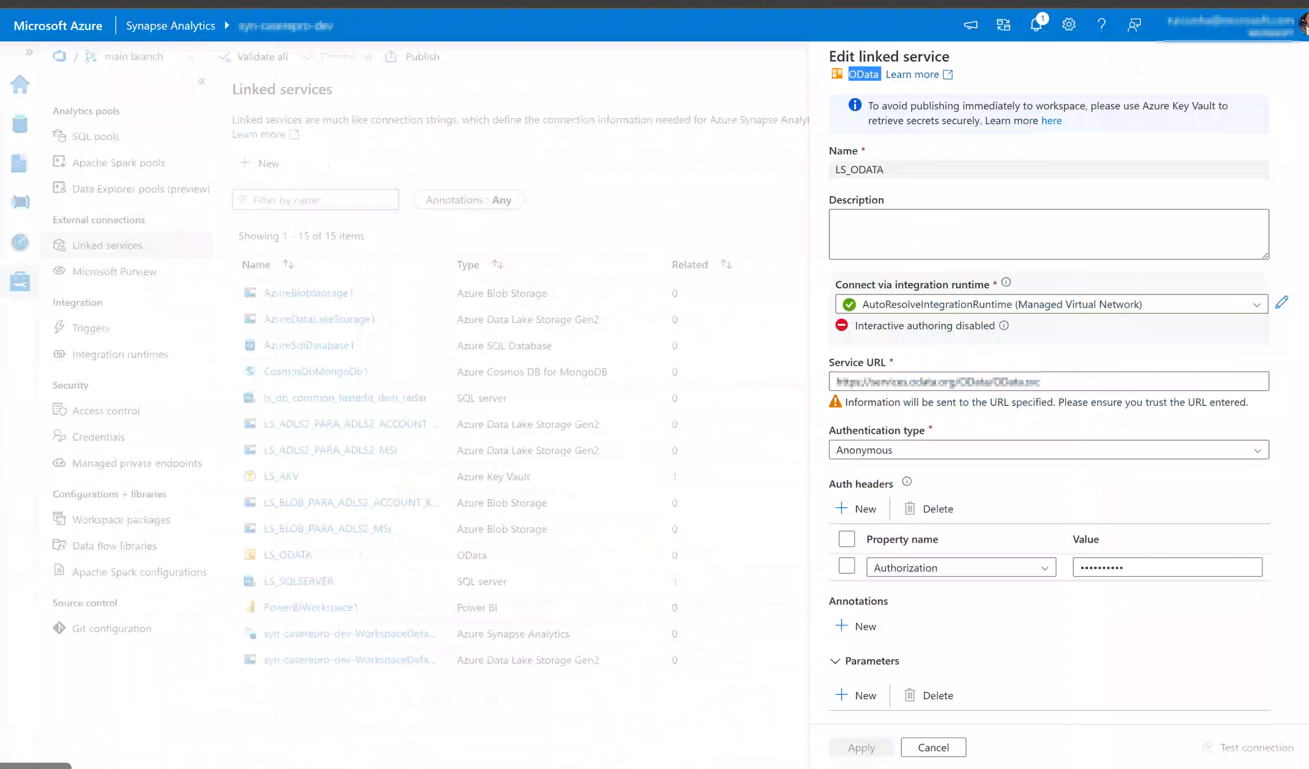Click the edit pencil beside the integration runtime

pyautogui.click(x=1282, y=302)
